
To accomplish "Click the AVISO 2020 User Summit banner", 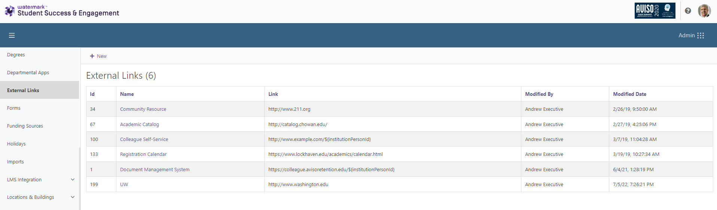I will coord(655,10).
